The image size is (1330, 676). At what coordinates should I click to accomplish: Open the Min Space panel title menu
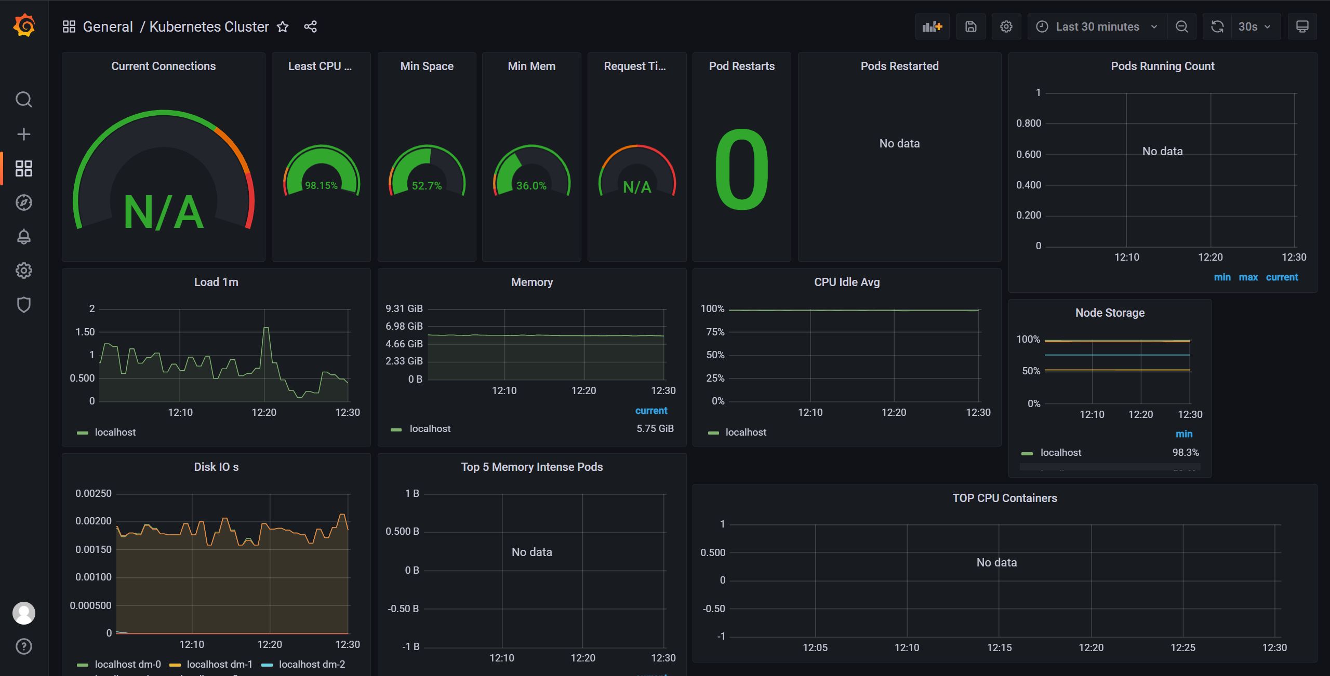427,66
